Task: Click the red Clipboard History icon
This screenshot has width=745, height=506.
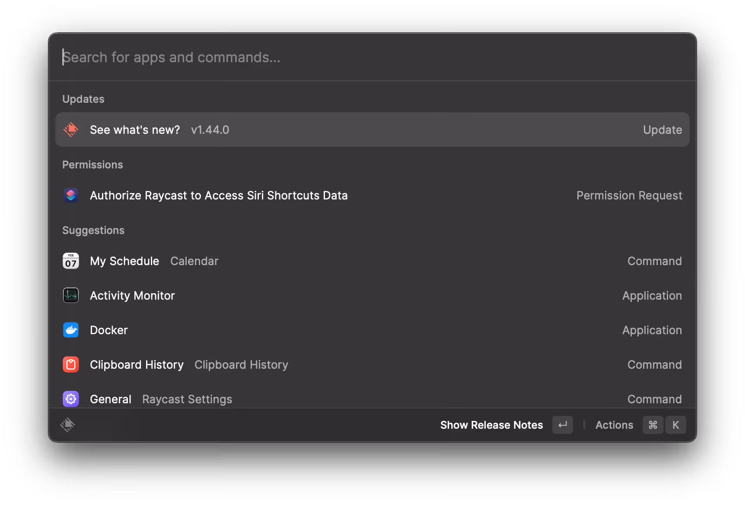Action: [x=71, y=365]
